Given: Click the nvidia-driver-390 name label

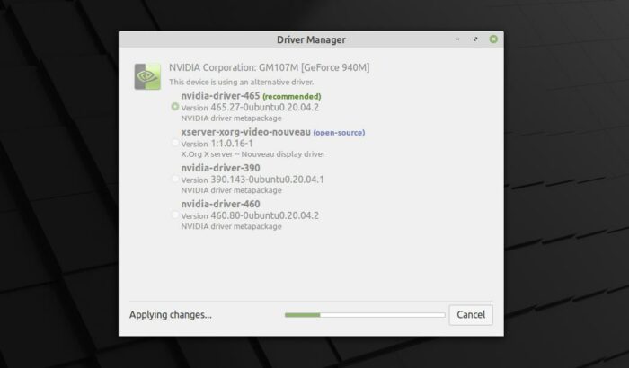Looking at the screenshot, I should pyautogui.click(x=221, y=168).
